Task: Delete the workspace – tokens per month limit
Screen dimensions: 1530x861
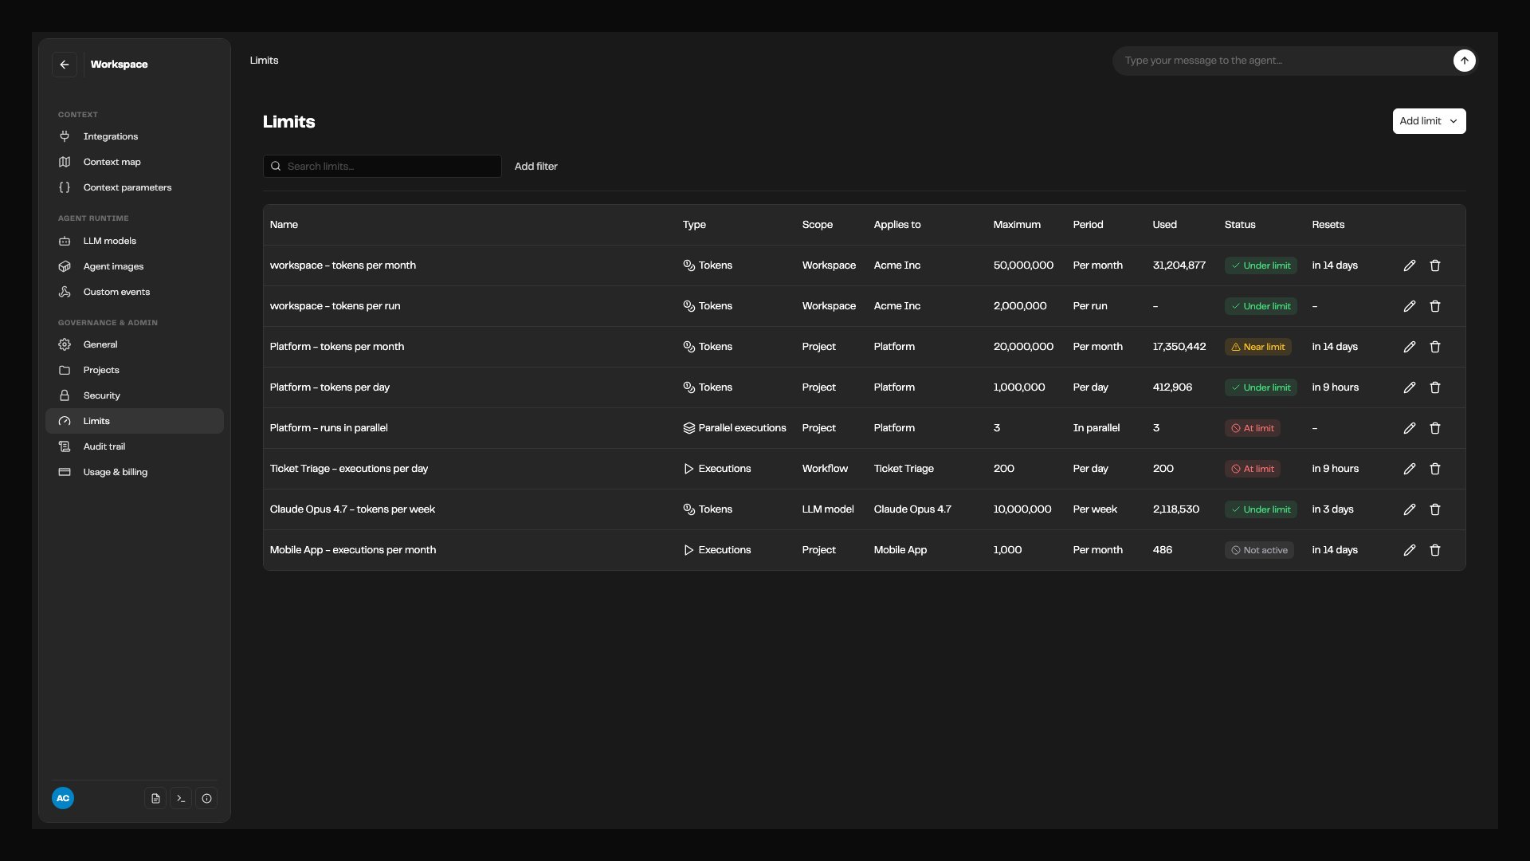Action: coord(1435,265)
